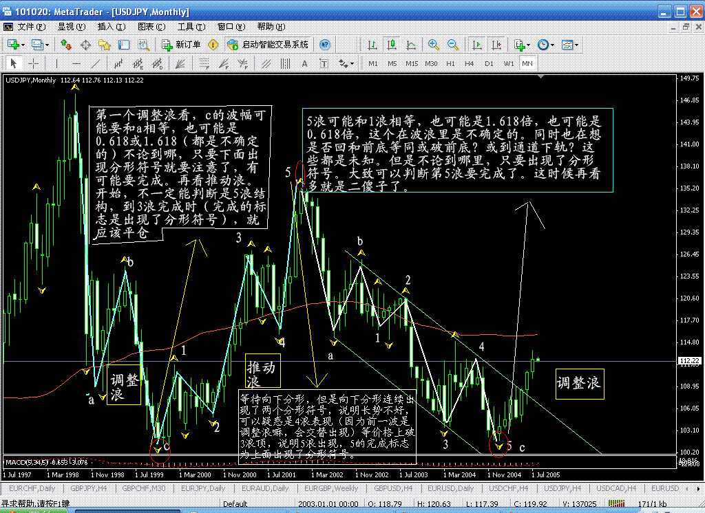Launch MetaEditor yellow diamond icon
The image size is (705, 513).
pos(213,45)
